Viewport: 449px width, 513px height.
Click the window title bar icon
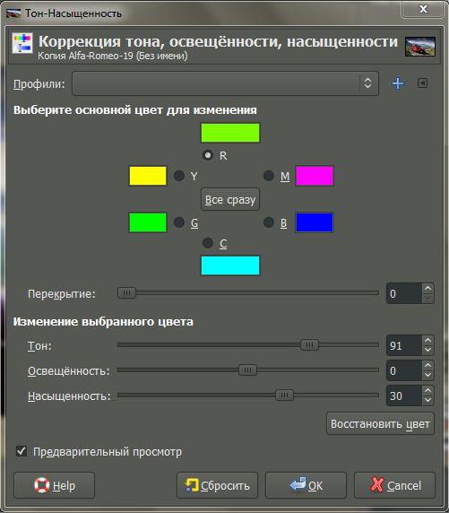tap(13, 13)
